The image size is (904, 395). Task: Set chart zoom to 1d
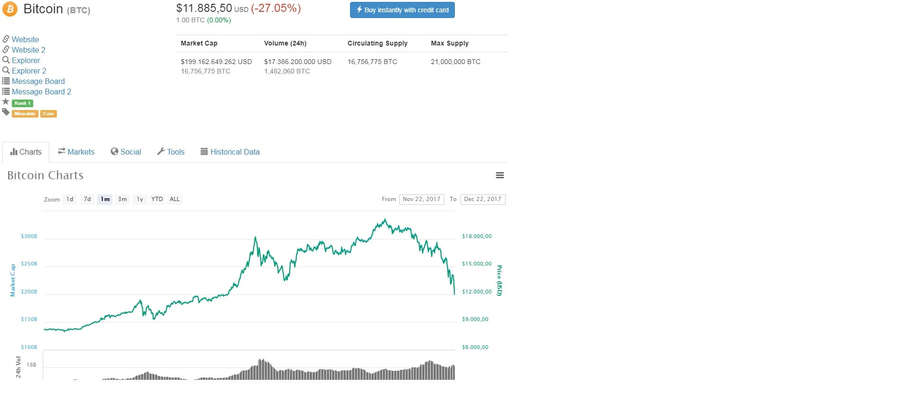pyautogui.click(x=70, y=199)
